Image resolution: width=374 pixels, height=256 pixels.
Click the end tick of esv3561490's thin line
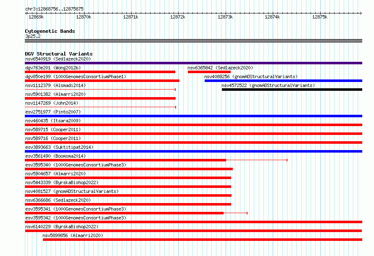click(287, 160)
